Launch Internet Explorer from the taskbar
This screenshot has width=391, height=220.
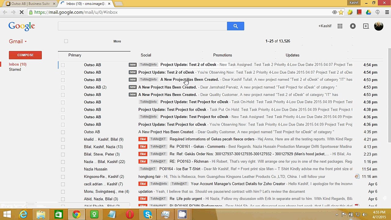point(24,214)
